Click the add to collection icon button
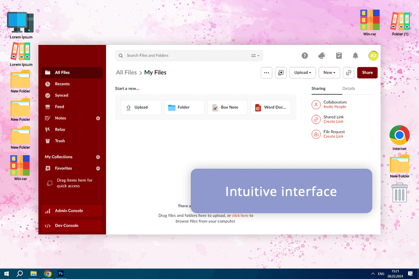 (x=281, y=73)
